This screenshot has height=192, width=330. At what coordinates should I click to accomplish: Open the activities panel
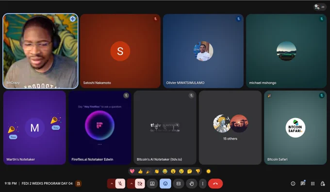[313, 184]
